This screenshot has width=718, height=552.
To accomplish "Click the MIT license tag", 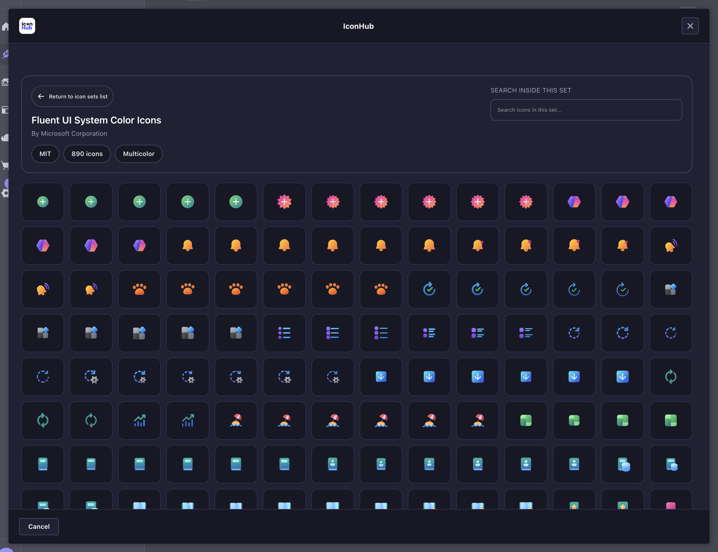I will pos(45,154).
